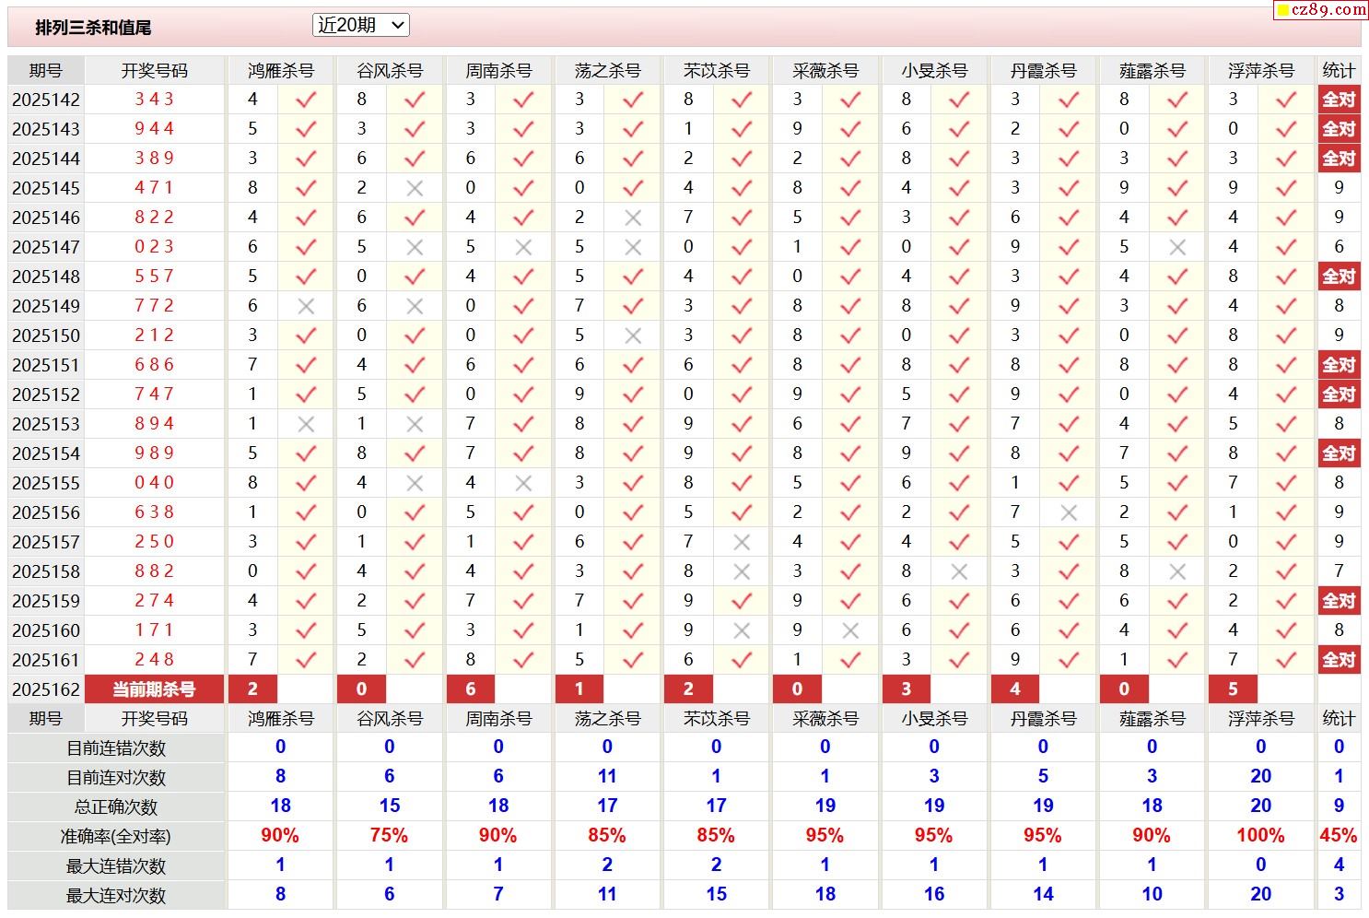Click the 采薇 red checkmark in row 2025150
This screenshot has width=1369, height=918.
click(850, 335)
